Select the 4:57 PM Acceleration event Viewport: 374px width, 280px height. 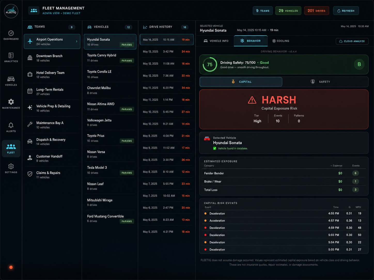click(284, 221)
